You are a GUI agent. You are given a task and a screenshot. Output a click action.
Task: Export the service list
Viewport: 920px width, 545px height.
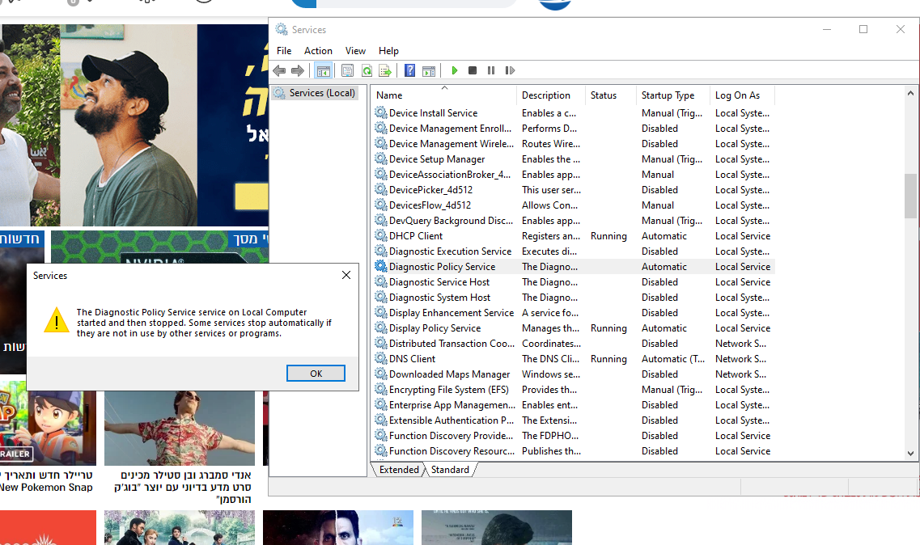click(x=386, y=70)
